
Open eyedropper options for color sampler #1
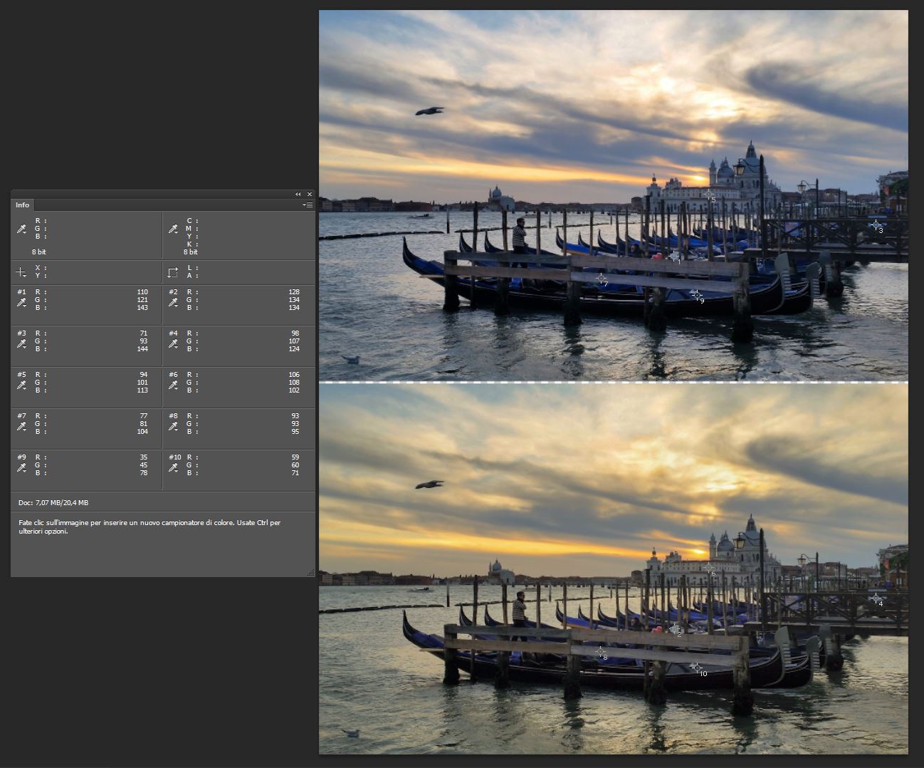21,303
